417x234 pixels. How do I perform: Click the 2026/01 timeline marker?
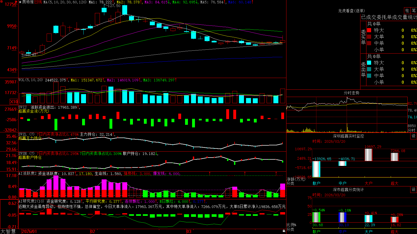[x=29, y=231]
